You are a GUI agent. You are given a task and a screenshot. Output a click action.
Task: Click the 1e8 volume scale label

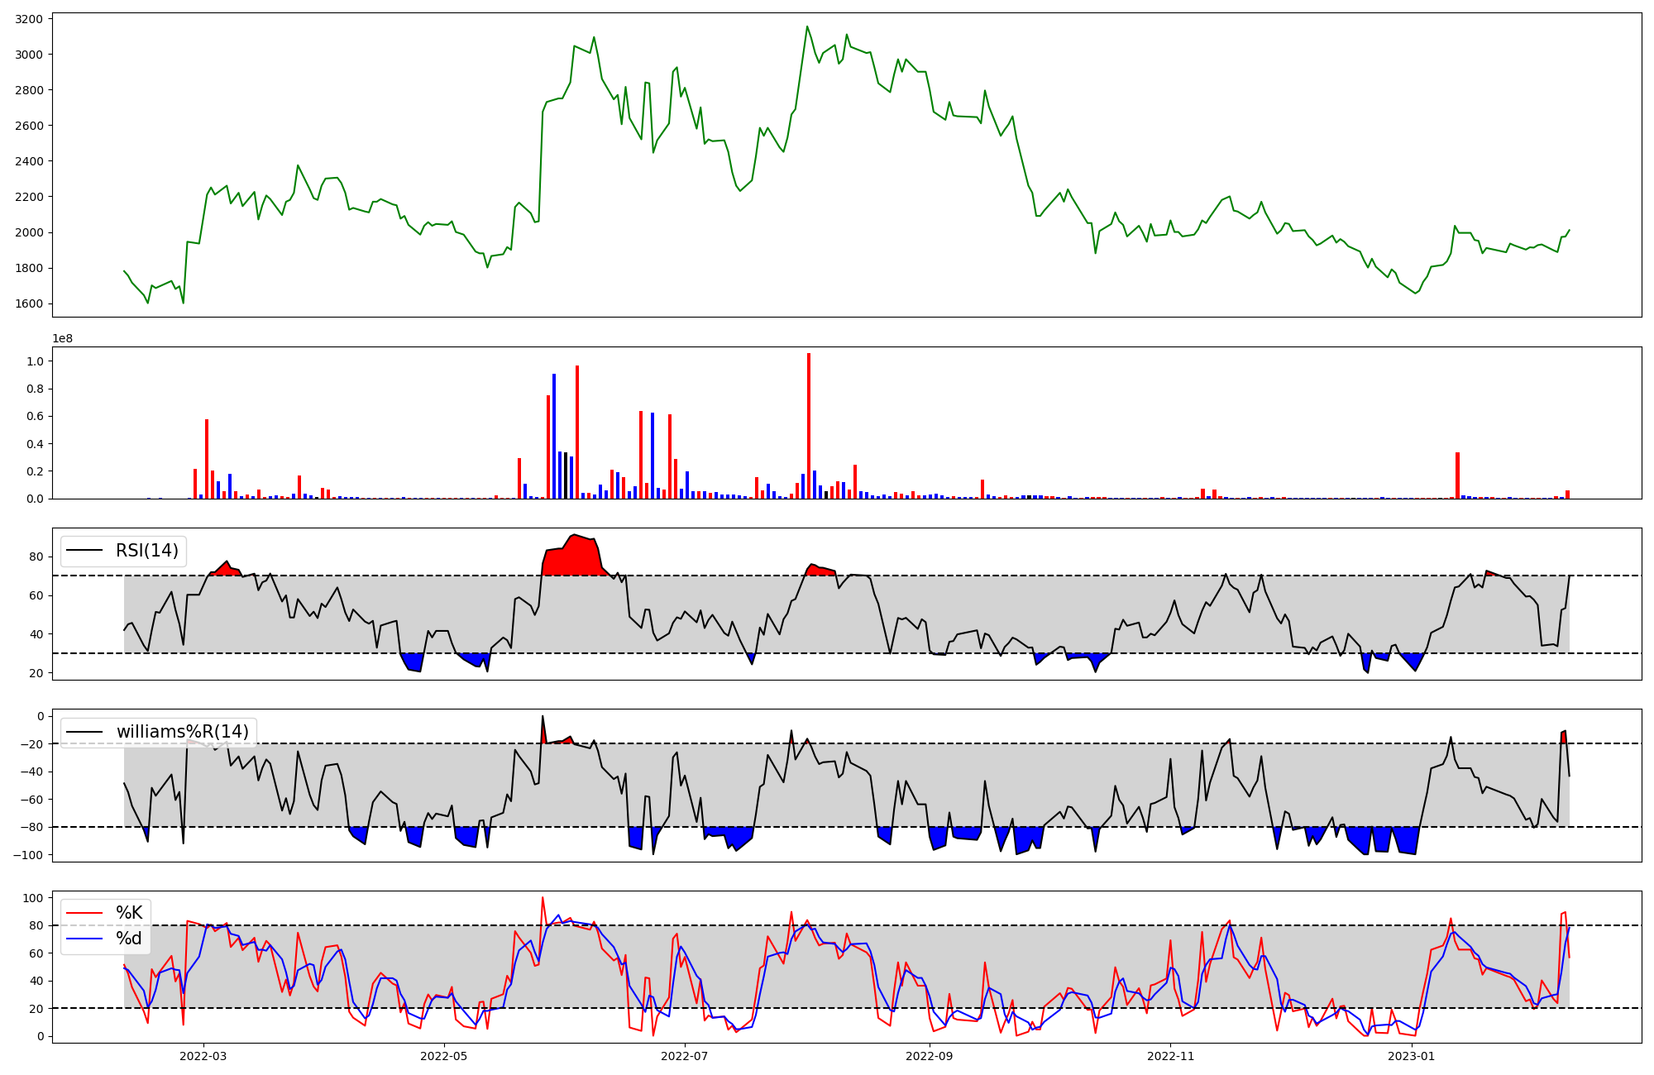[62, 339]
